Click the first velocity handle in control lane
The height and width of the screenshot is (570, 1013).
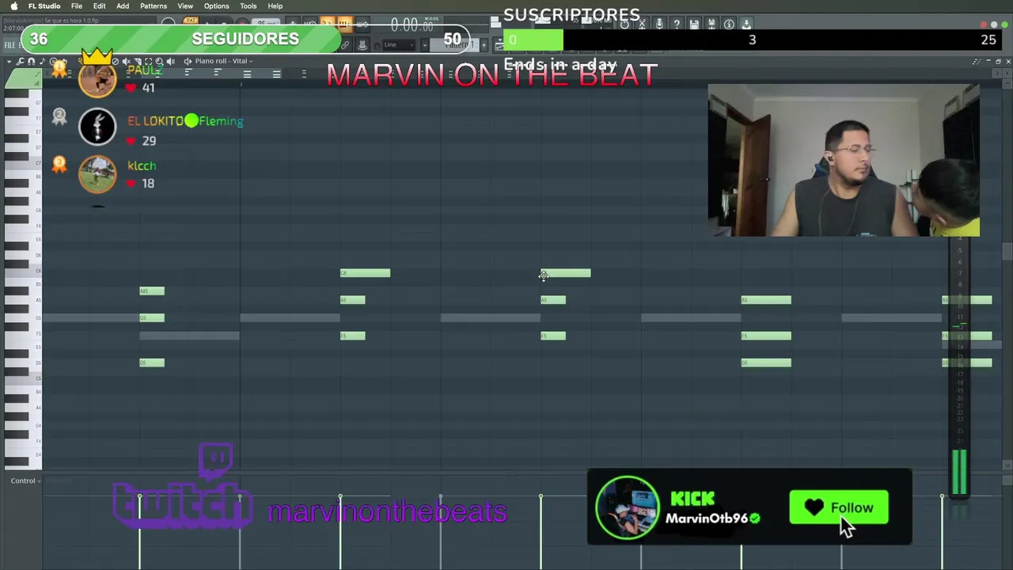(139, 496)
